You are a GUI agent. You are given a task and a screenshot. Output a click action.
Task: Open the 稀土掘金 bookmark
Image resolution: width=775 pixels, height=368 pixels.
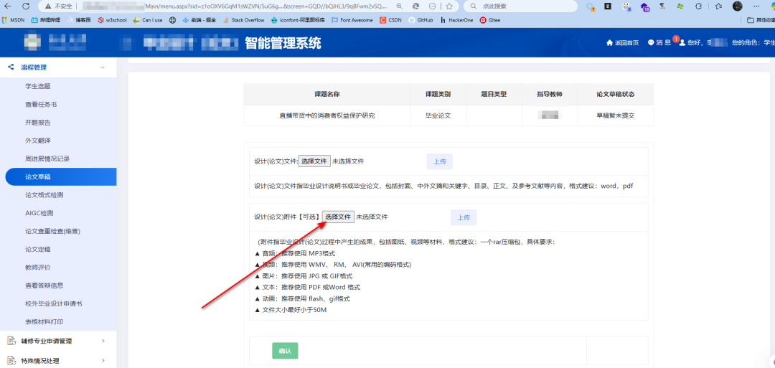point(199,20)
